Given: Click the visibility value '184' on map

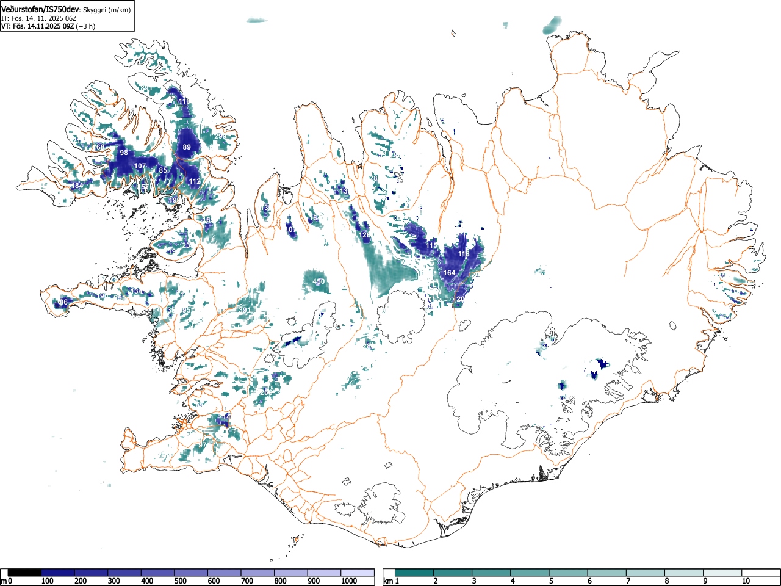Looking at the screenshot, I should [x=77, y=186].
